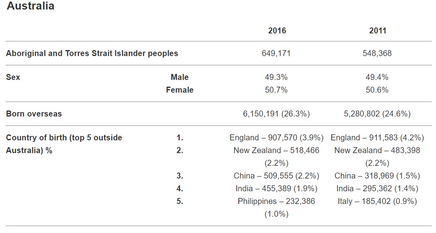Select the Born overseas row label
The width and height of the screenshot is (436, 233).
coord(34,114)
